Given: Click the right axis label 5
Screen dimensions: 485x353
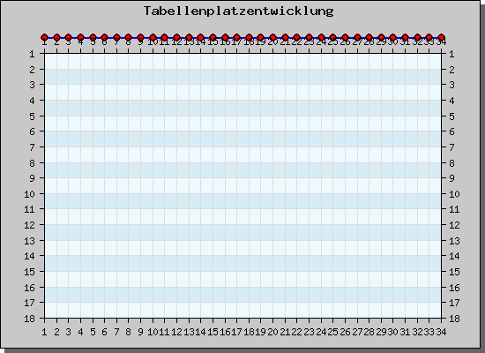Looking at the screenshot, I should tap(451, 116).
